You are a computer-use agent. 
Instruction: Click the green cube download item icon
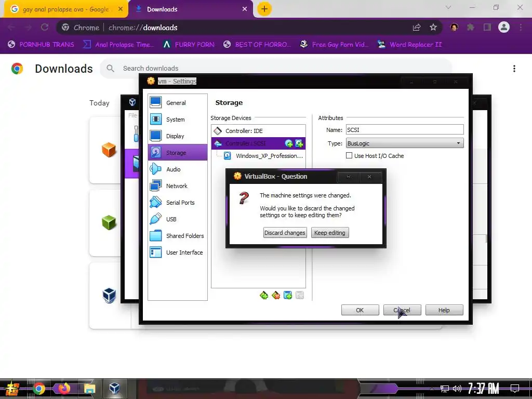[109, 222]
